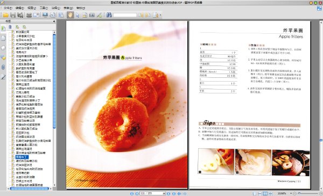The height and width of the screenshot is (196, 323).
Task: Switch to the bookmarks side tab icon
Action: [x=3, y=28]
